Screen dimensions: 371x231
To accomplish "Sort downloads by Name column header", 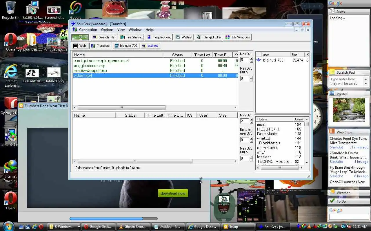I will click(118, 55).
